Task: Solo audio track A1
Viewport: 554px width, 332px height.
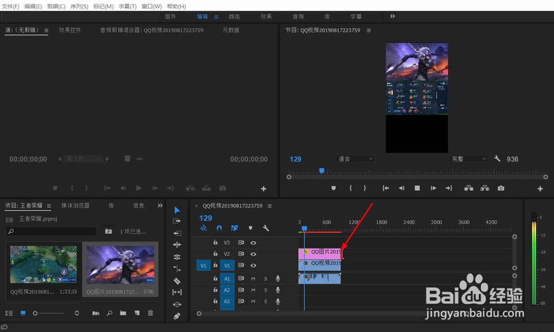Action: 266,279
